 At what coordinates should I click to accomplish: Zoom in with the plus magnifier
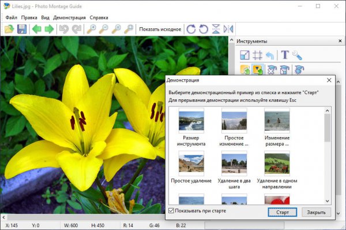(91, 29)
